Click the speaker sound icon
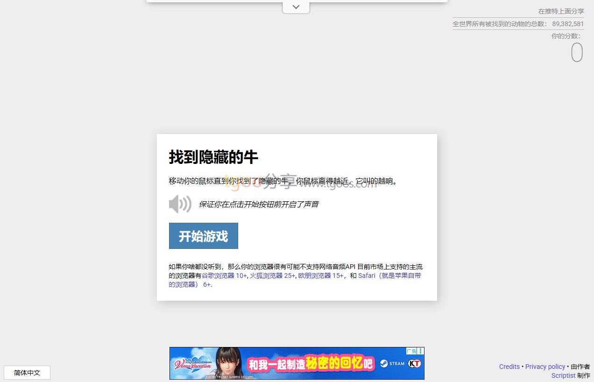 click(x=180, y=205)
